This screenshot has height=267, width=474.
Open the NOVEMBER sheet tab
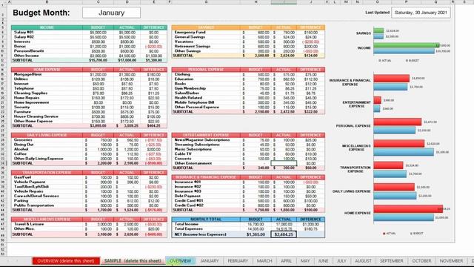[x=451, y=260]
